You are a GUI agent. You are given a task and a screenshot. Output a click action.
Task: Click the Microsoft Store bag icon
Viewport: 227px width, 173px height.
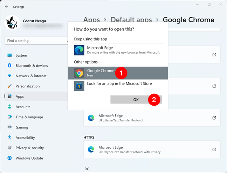[79, 86]
